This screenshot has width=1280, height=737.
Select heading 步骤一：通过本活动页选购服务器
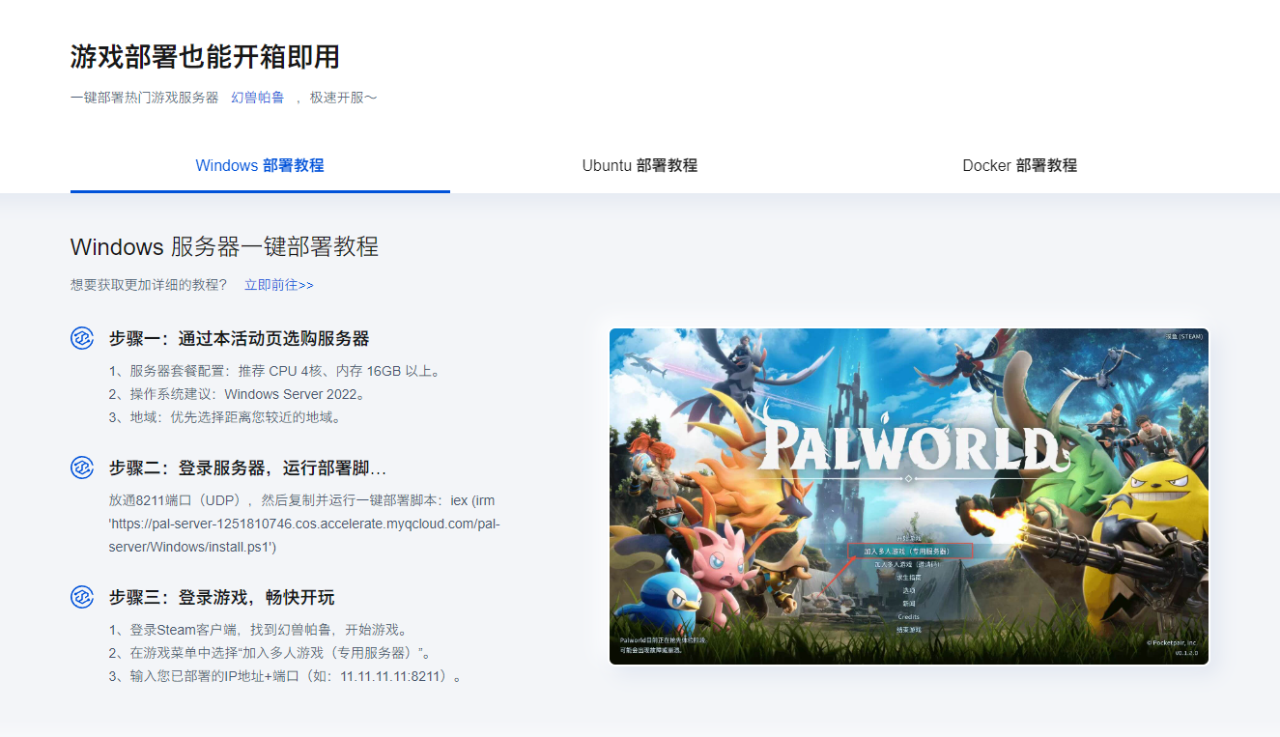(240, 338)
